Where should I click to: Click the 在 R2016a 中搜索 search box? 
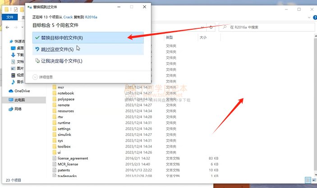point(266,27)
